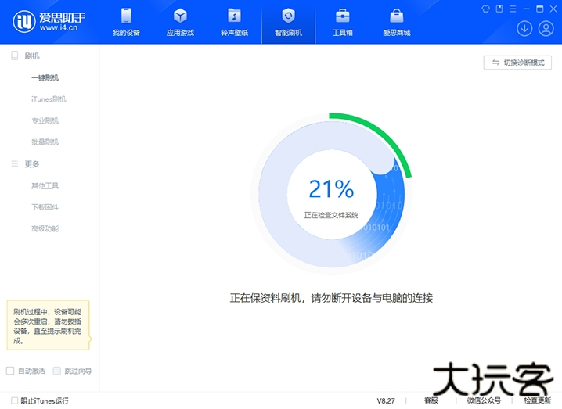Click the 更多 section header
This screenshot has height=409, width=562.
pyautogui.click(x=32, y=164)
